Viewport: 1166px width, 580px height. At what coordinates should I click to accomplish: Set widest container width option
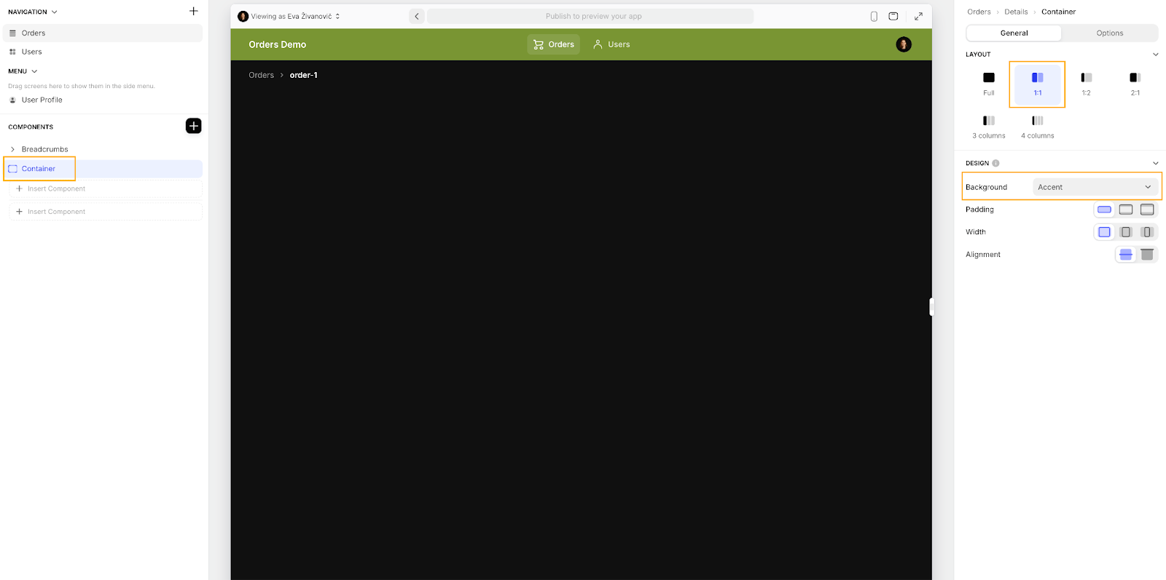pyautogui.click(x=1104, y=232)
